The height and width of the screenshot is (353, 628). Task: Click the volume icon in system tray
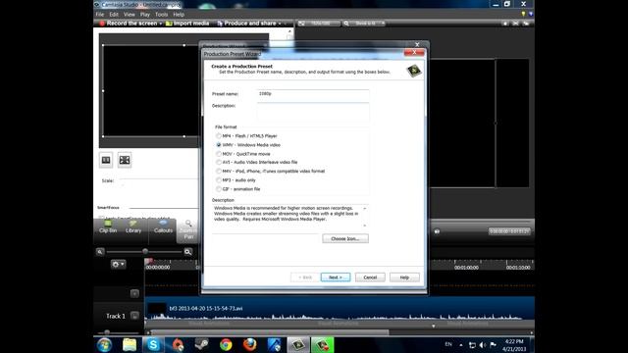point(483,345)
